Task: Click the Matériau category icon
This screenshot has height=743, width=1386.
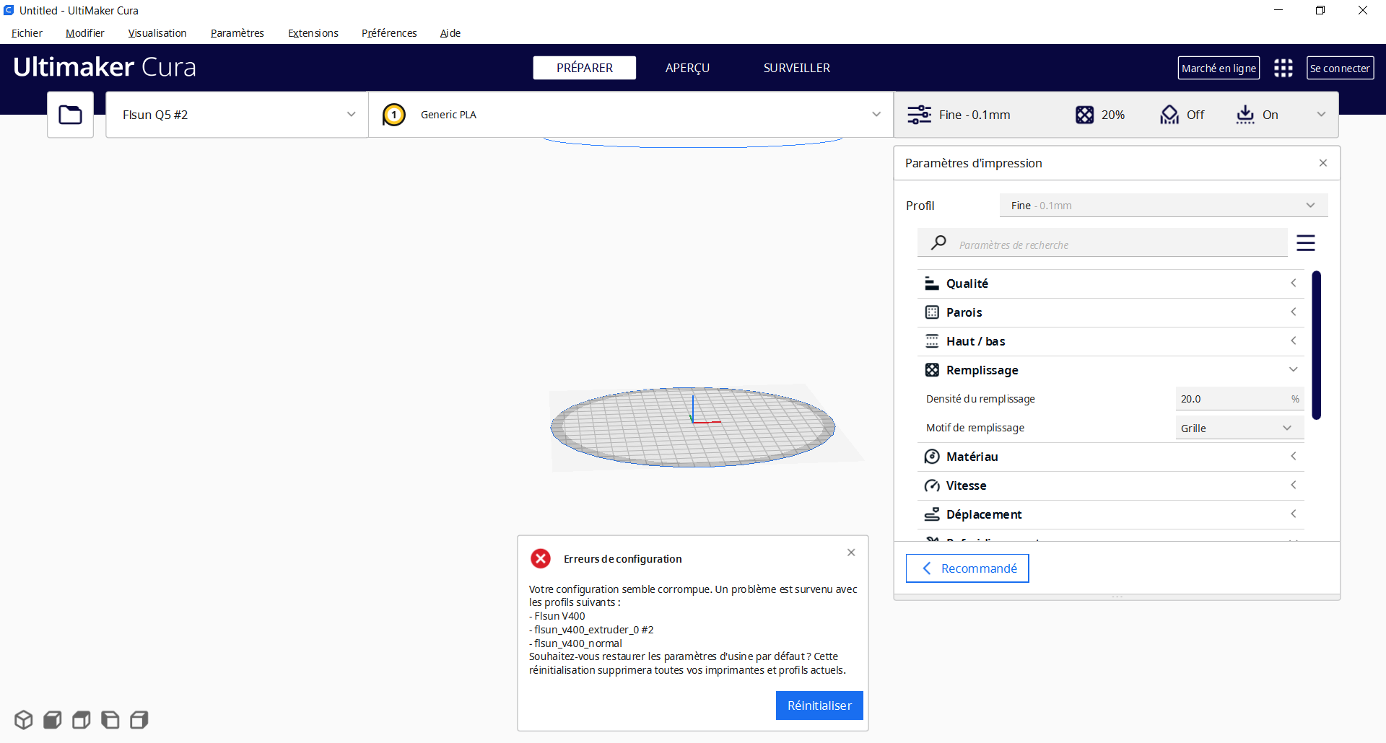Action: coord(932,457)
